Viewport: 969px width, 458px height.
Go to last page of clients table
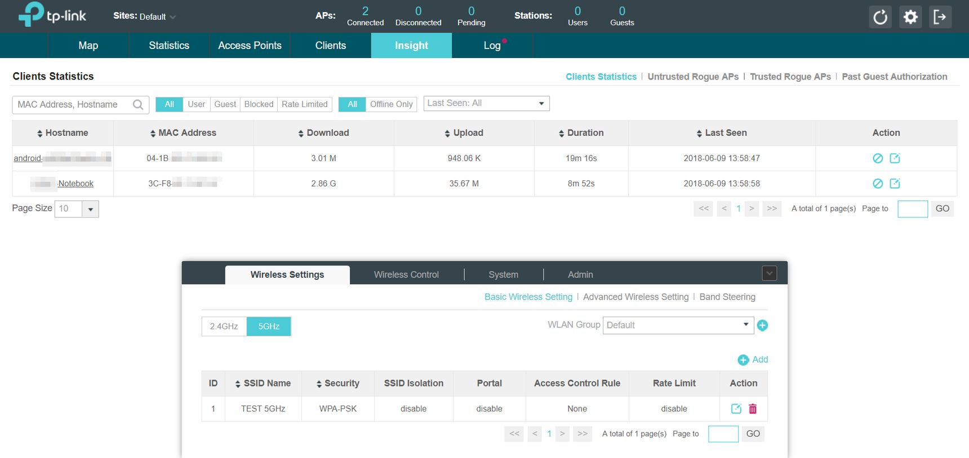click(772, 209)
